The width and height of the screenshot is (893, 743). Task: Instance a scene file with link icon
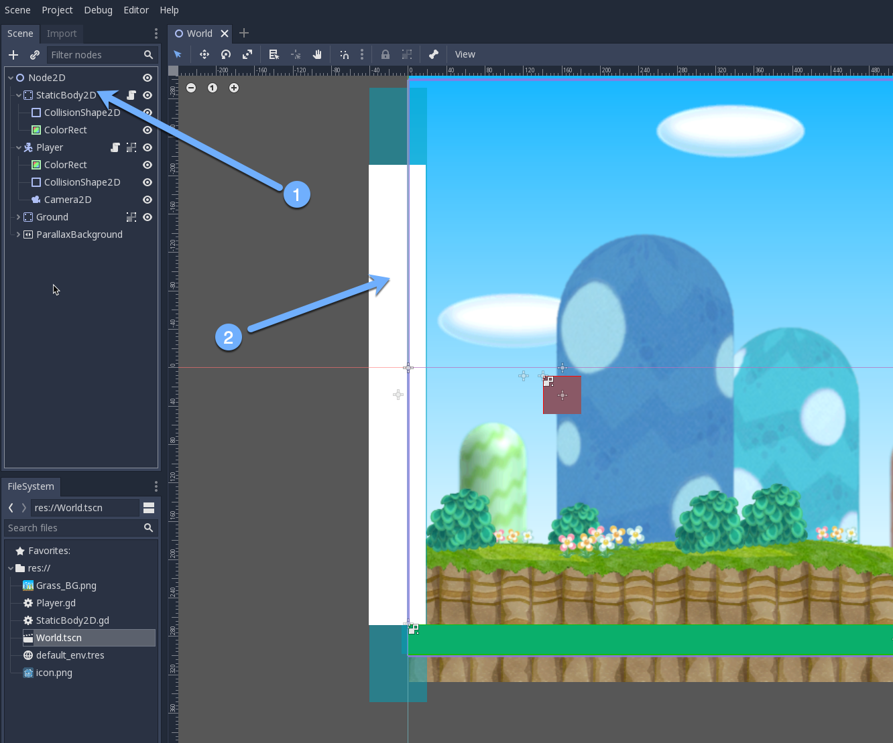[x=35, y=55]
